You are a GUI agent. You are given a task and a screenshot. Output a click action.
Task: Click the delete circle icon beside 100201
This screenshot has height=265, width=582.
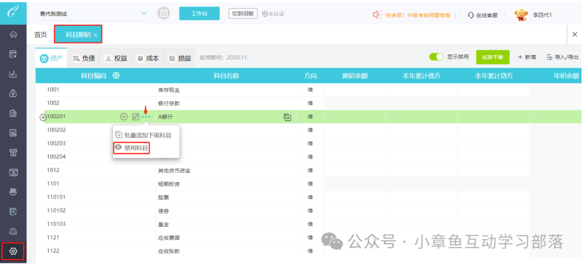(43, 117)
